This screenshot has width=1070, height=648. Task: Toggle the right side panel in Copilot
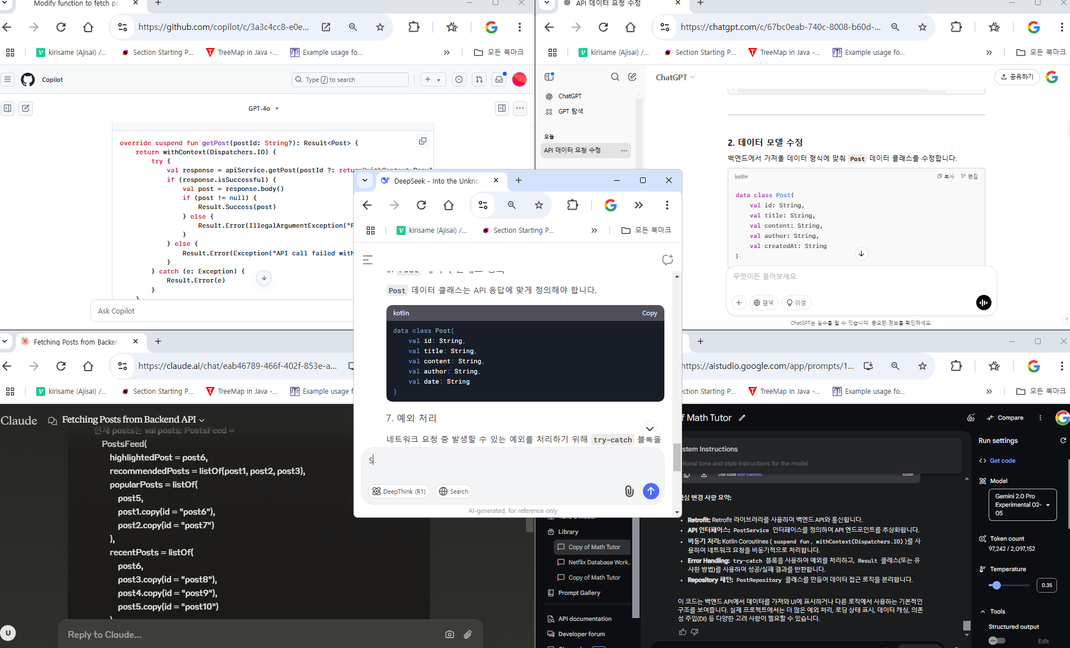coord(502,108)
